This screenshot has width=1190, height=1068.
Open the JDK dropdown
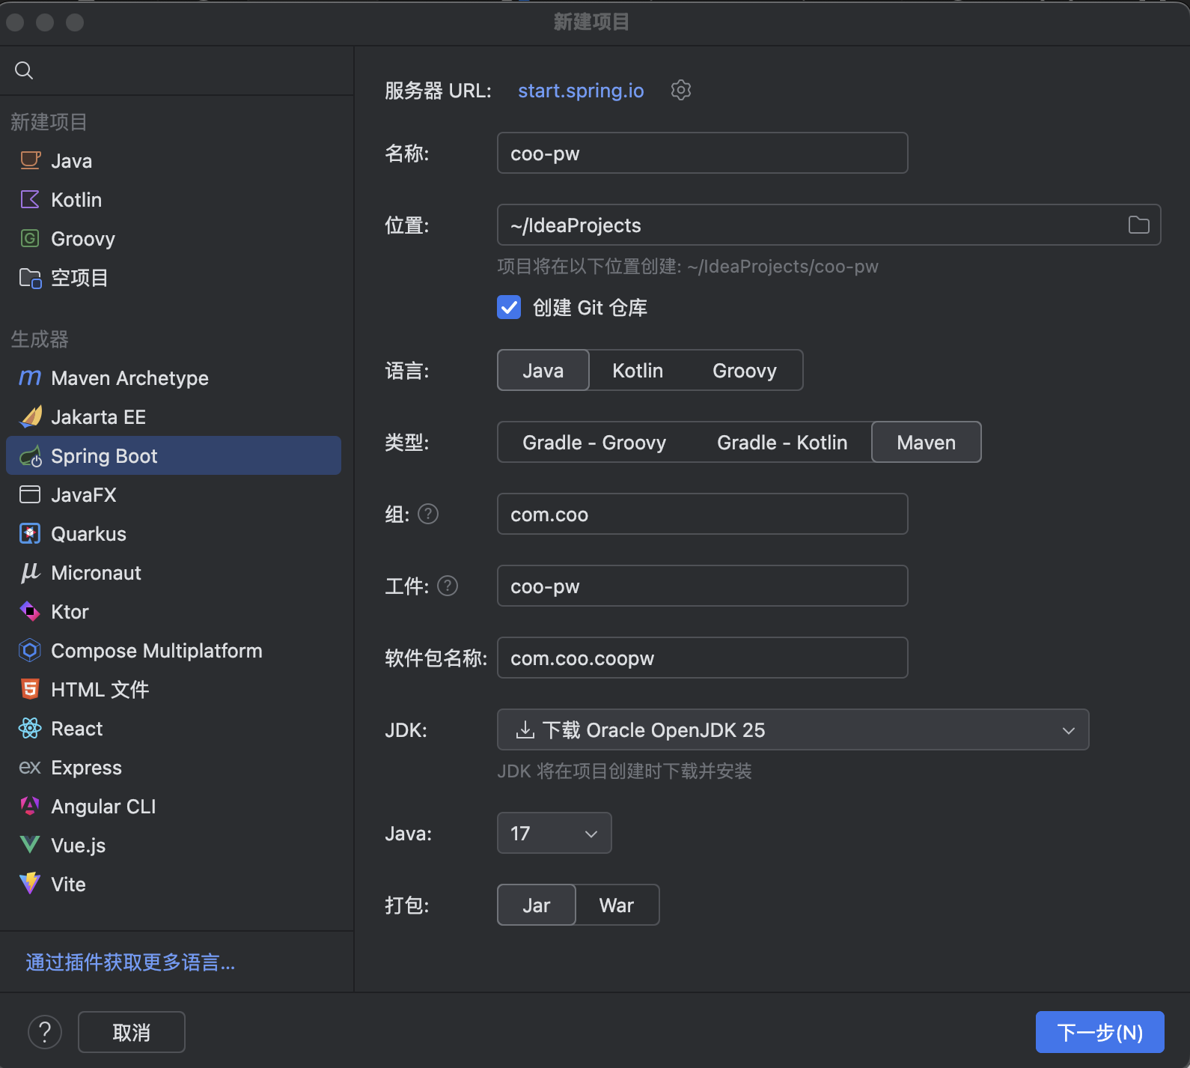point(793,729)
